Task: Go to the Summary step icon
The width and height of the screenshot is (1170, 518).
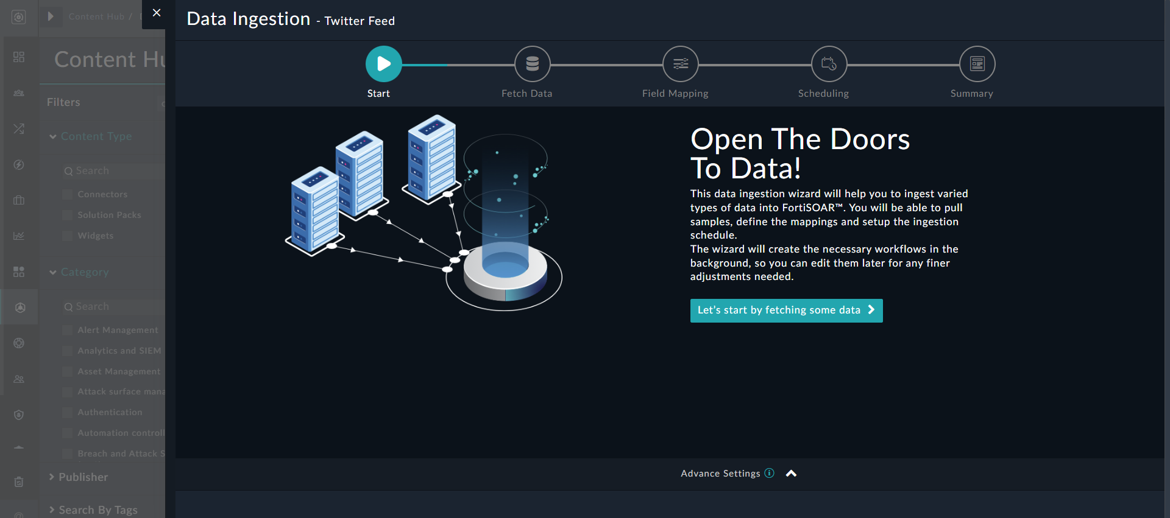Action: pyautogui.click(x=977, y=64)
